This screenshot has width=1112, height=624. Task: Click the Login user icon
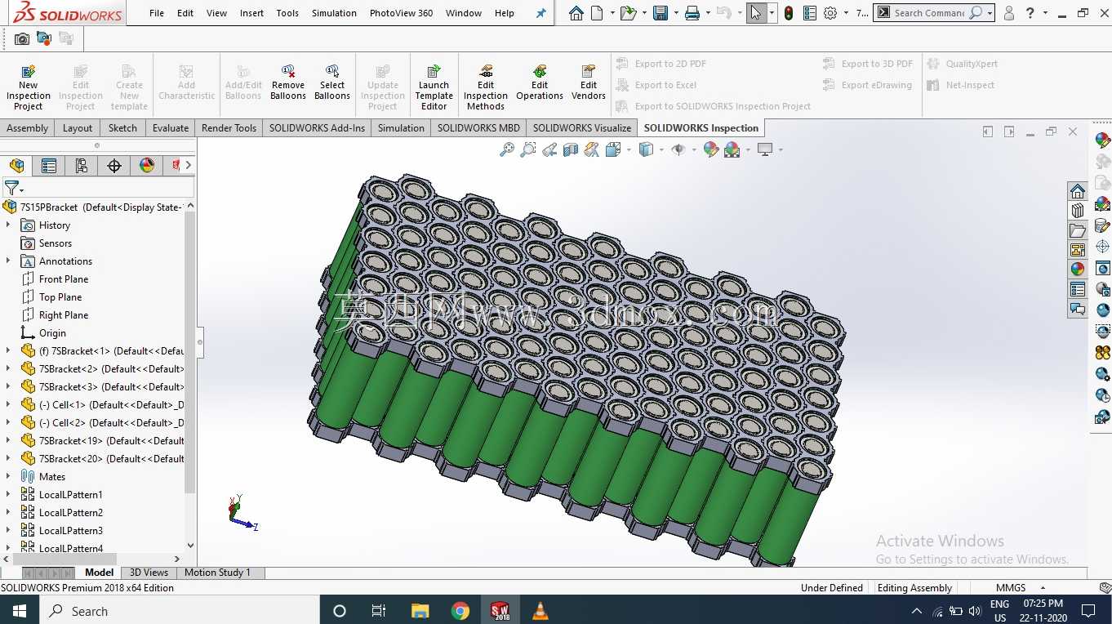[1009, 13]
